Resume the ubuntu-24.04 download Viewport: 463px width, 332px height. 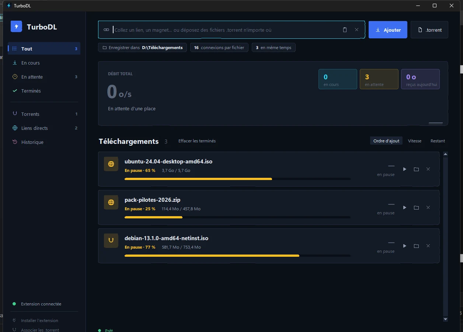(x=405, y=169)
